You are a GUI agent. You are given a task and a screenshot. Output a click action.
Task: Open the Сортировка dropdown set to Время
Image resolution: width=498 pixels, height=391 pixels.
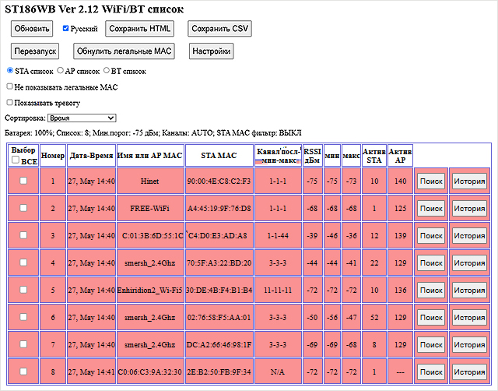[81, 118]
